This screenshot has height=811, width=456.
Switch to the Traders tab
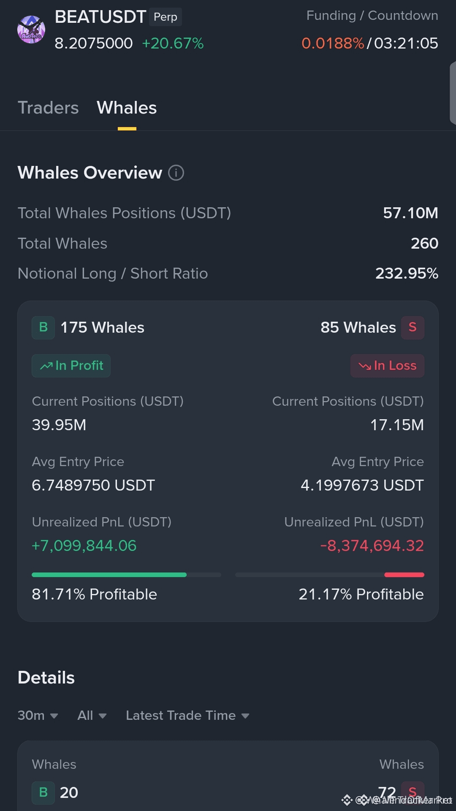(x=48, y=108)
